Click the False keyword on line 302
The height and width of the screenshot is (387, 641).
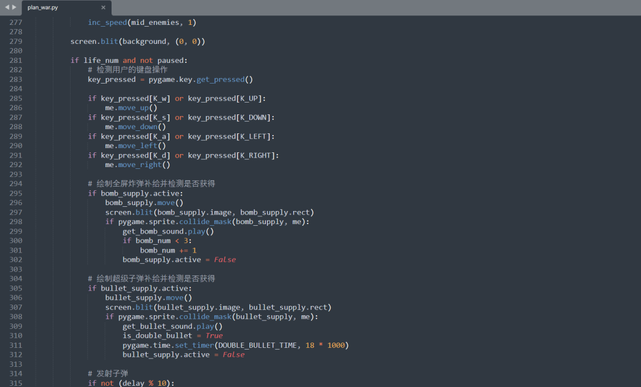tap(224, 259)
